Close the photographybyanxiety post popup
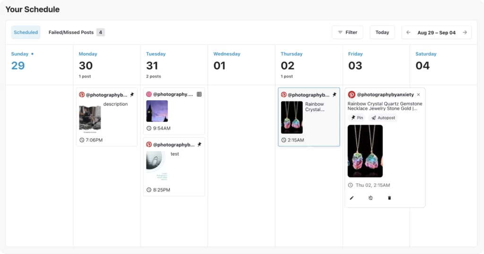This screenshot has height=254, width=484. [x=419, y=94]
